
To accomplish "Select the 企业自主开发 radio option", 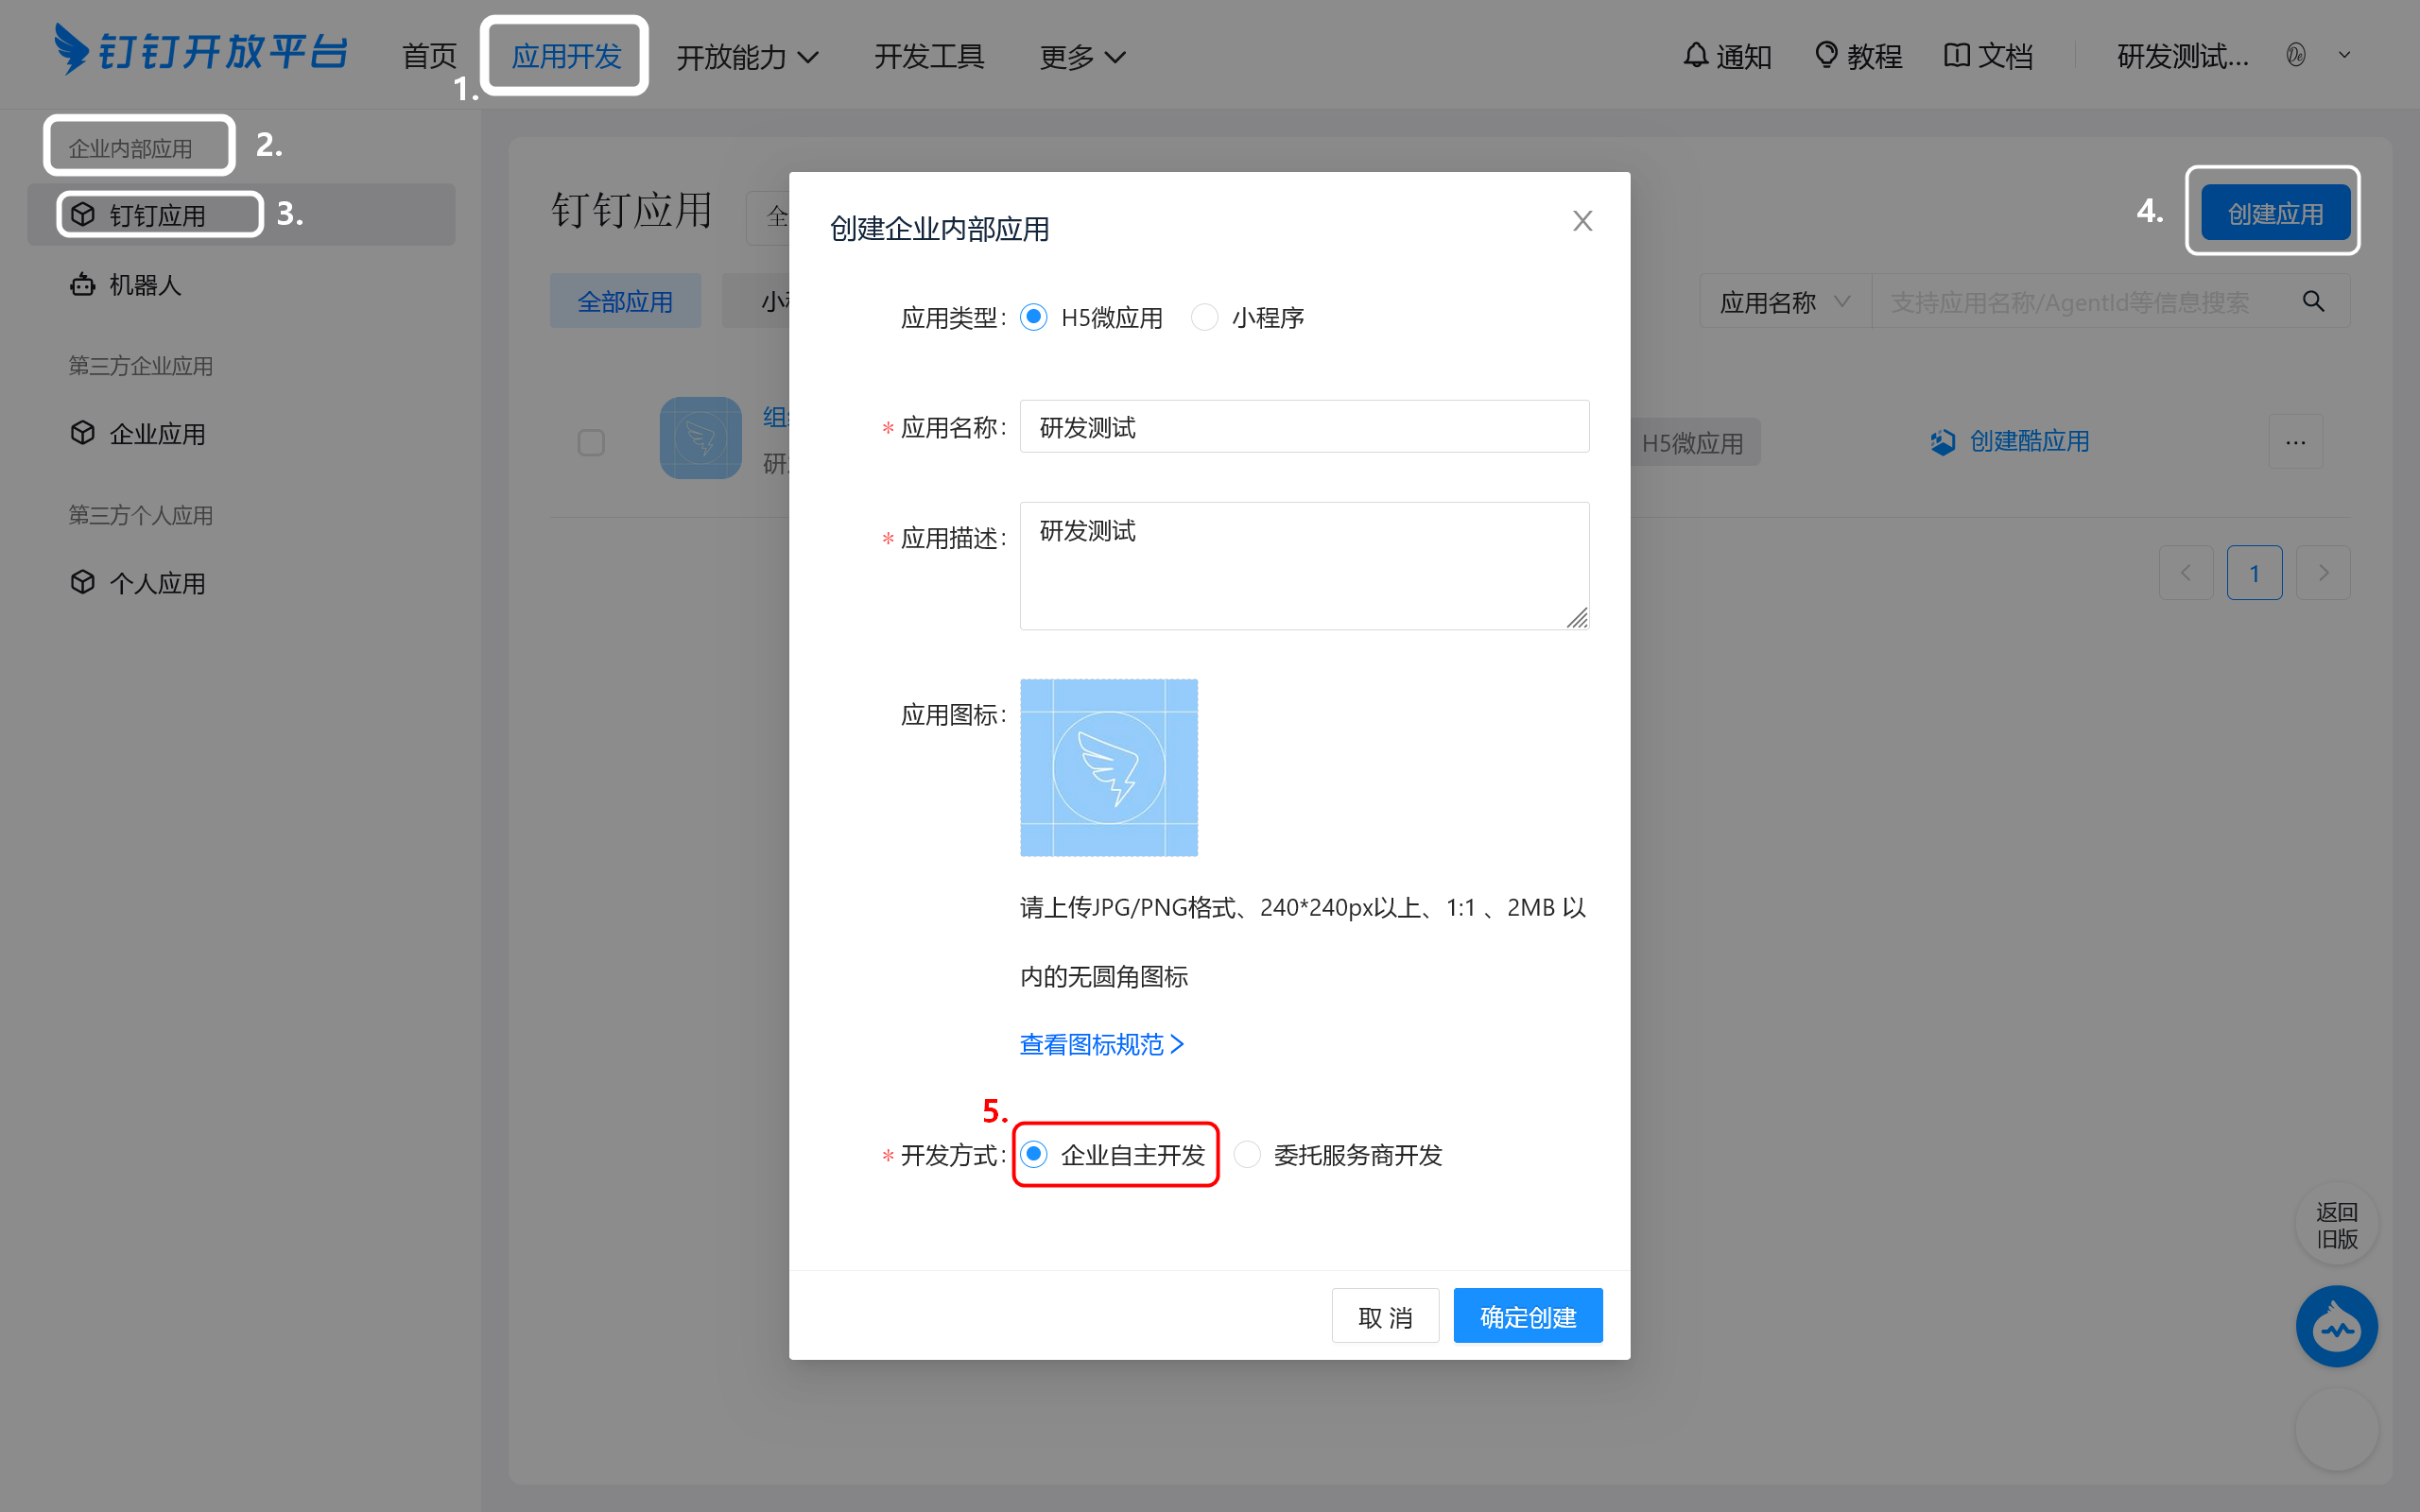I will tap(1034, 1154).
